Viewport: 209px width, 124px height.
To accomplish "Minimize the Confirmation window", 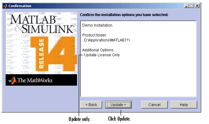I will click(186, 6).
